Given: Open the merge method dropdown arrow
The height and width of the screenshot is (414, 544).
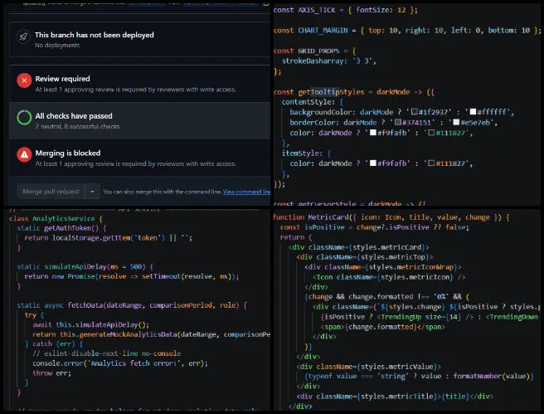Looking at the screenshot, I should [x=92, y=192].
